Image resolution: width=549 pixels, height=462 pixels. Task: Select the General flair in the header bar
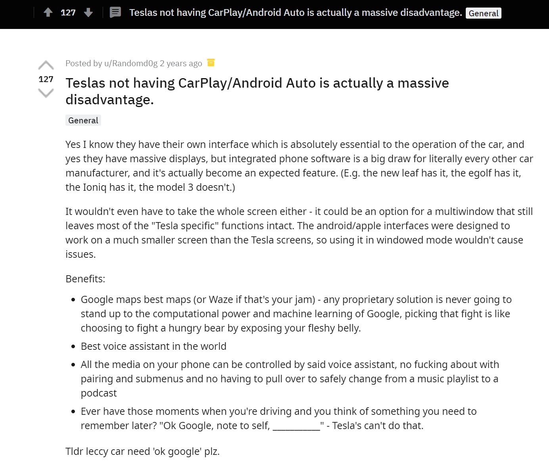coord(483,13)
